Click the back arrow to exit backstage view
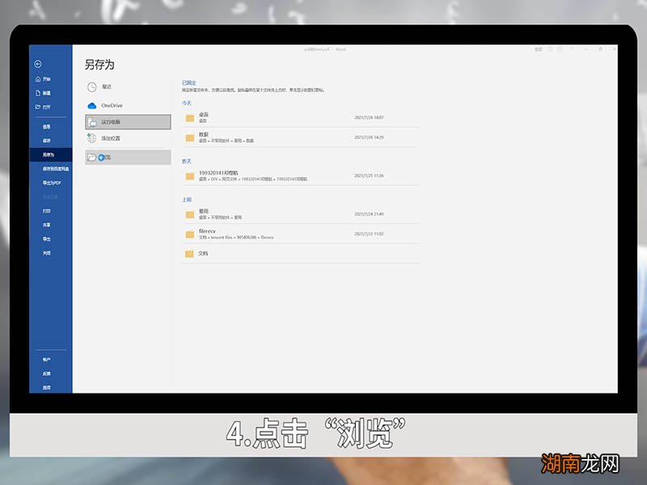Viewport: 647px width, 485px height. (37, 64)
